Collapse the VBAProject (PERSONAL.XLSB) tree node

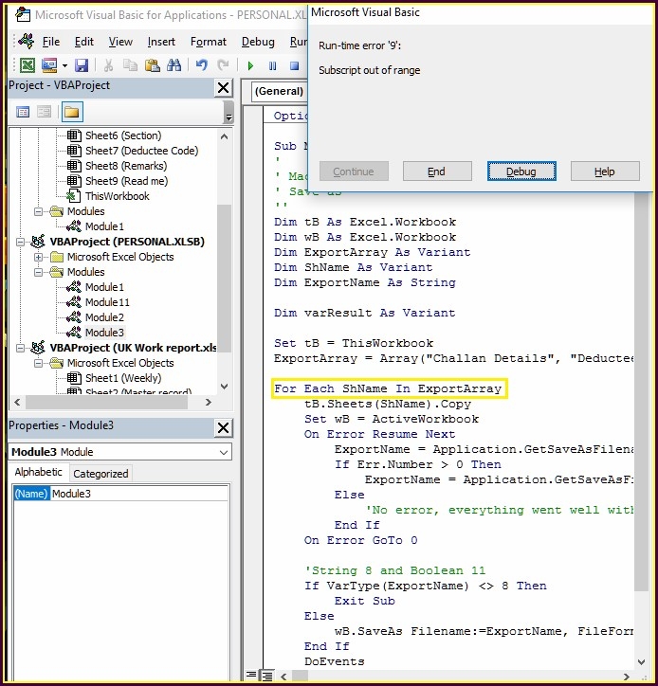[x=22, y=242]
